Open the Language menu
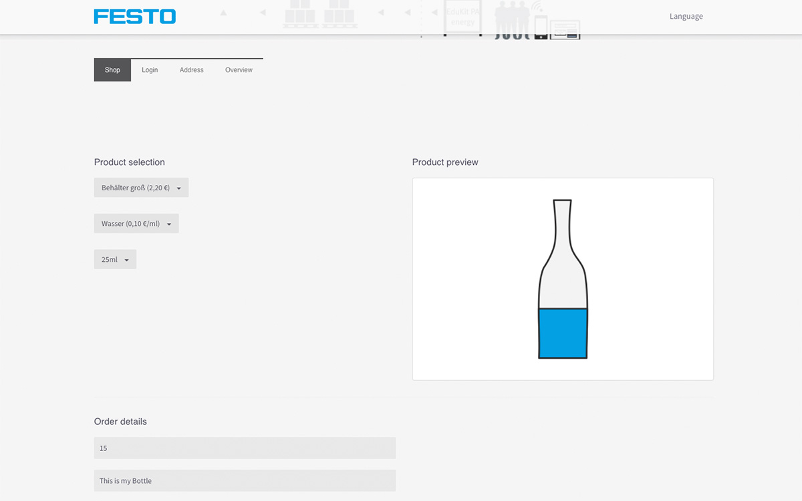Screen dimensions: 802x501 coord(686,17)
